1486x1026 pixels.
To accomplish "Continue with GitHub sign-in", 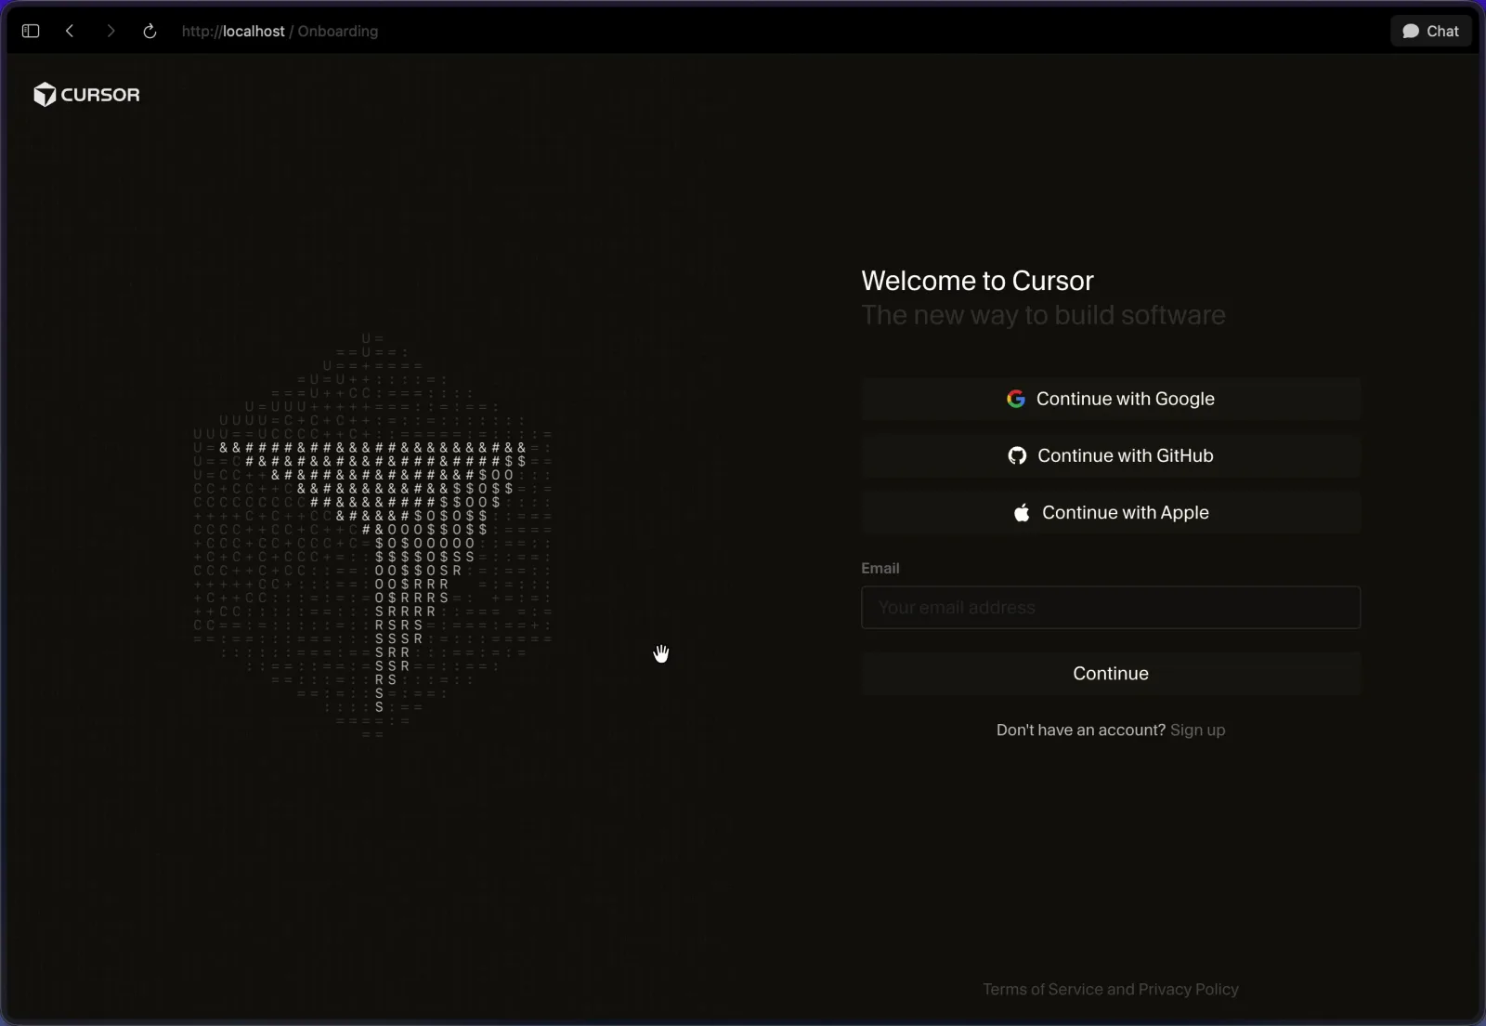I will coord(1111,455).
